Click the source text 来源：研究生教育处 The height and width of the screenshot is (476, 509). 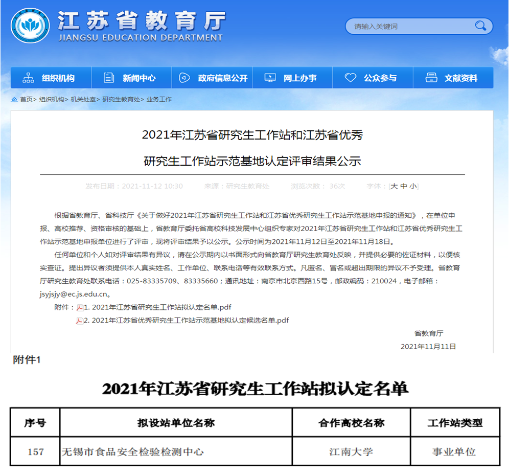[x=237, y=187]
